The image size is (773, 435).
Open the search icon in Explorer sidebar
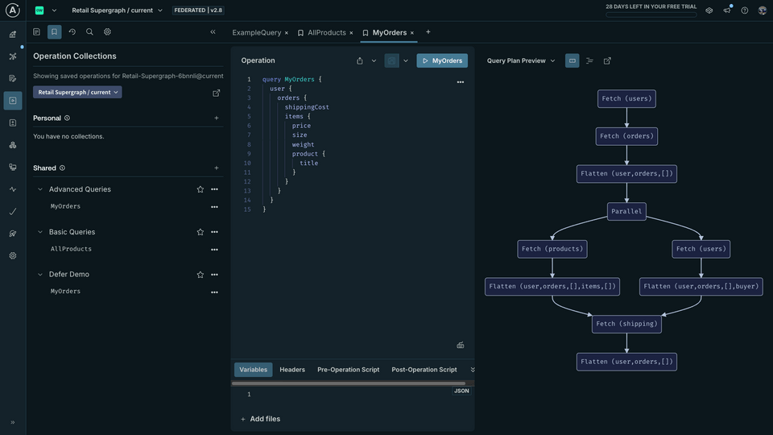pos(89,31)
